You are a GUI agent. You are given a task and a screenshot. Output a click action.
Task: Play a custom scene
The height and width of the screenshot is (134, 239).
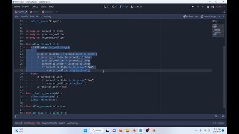[x=212, y=7]
